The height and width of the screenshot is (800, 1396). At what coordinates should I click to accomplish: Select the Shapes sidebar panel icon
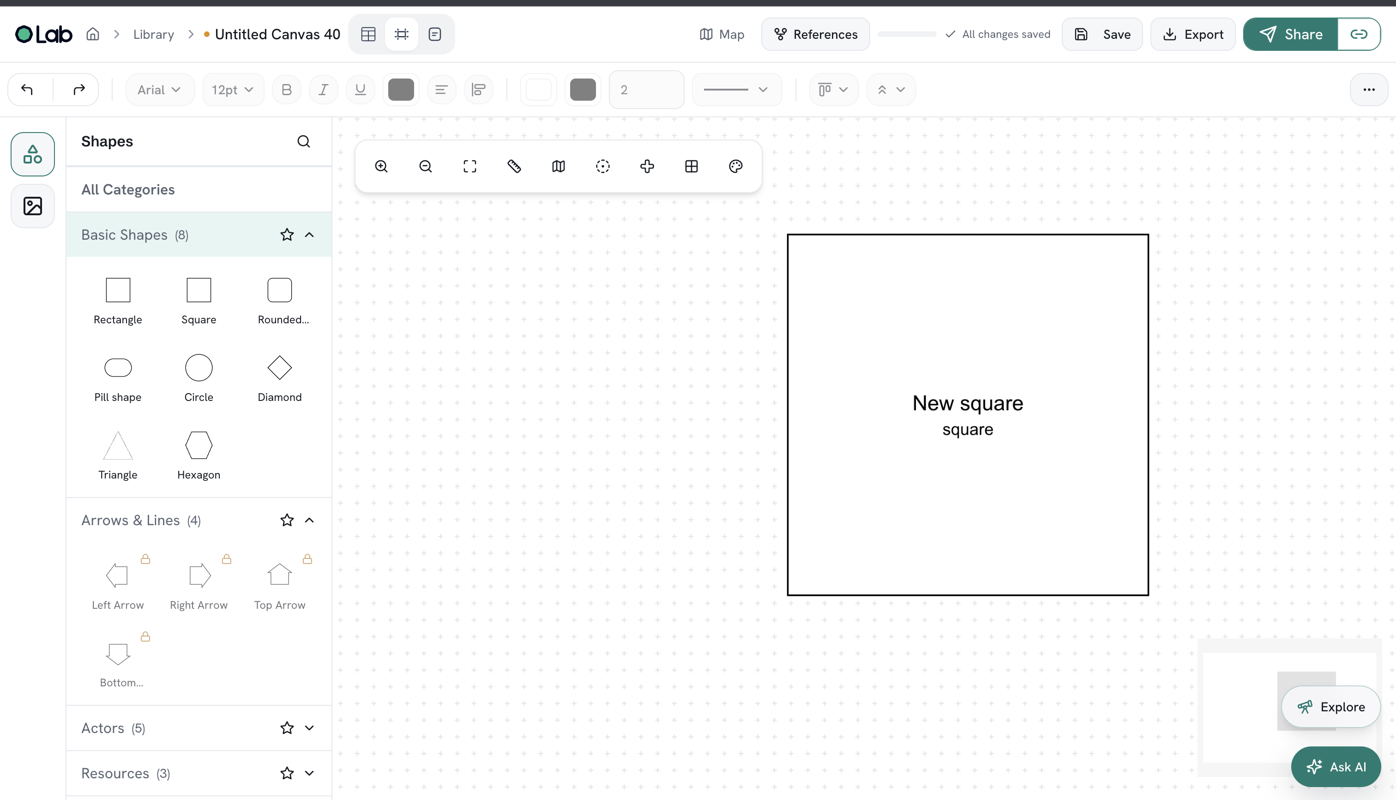[33, 154]
